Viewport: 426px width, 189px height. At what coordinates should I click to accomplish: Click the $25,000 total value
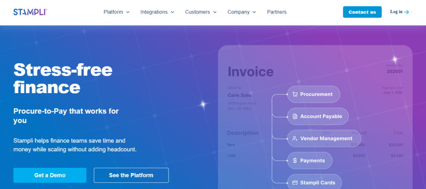coord(396,145)
